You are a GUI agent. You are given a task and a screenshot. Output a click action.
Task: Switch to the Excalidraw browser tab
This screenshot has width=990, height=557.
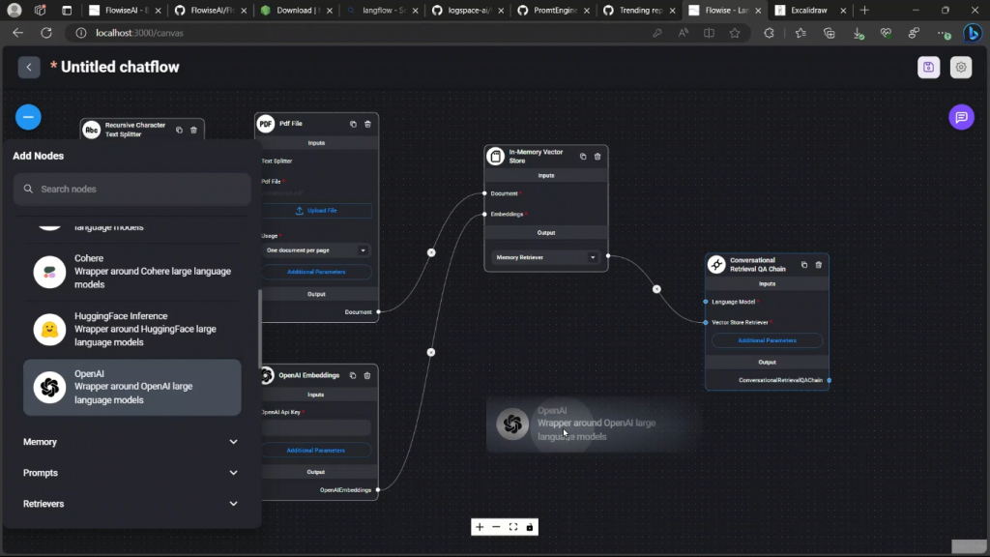tap(811, 10)
